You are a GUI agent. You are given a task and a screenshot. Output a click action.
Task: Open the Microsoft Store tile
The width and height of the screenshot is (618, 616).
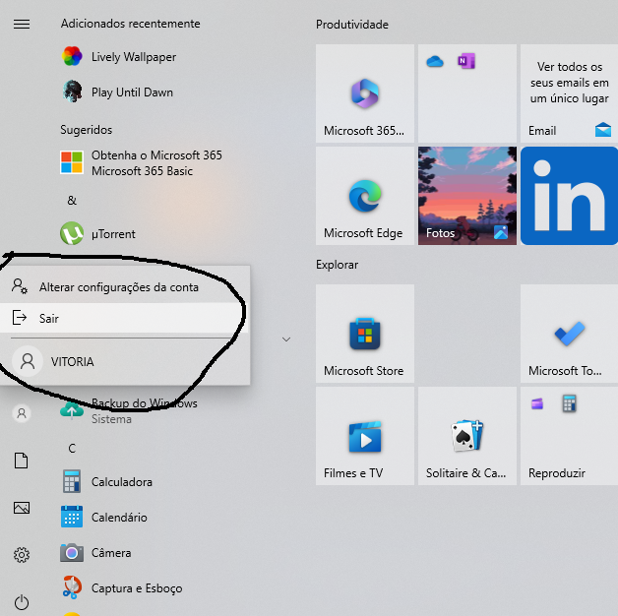364,334
